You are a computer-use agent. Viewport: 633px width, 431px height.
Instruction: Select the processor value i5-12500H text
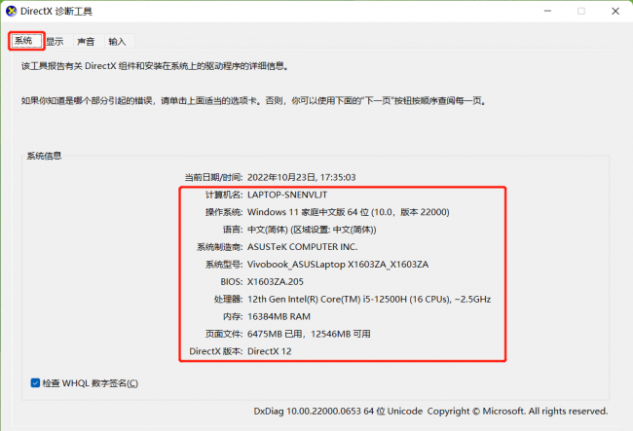point(369,299)
